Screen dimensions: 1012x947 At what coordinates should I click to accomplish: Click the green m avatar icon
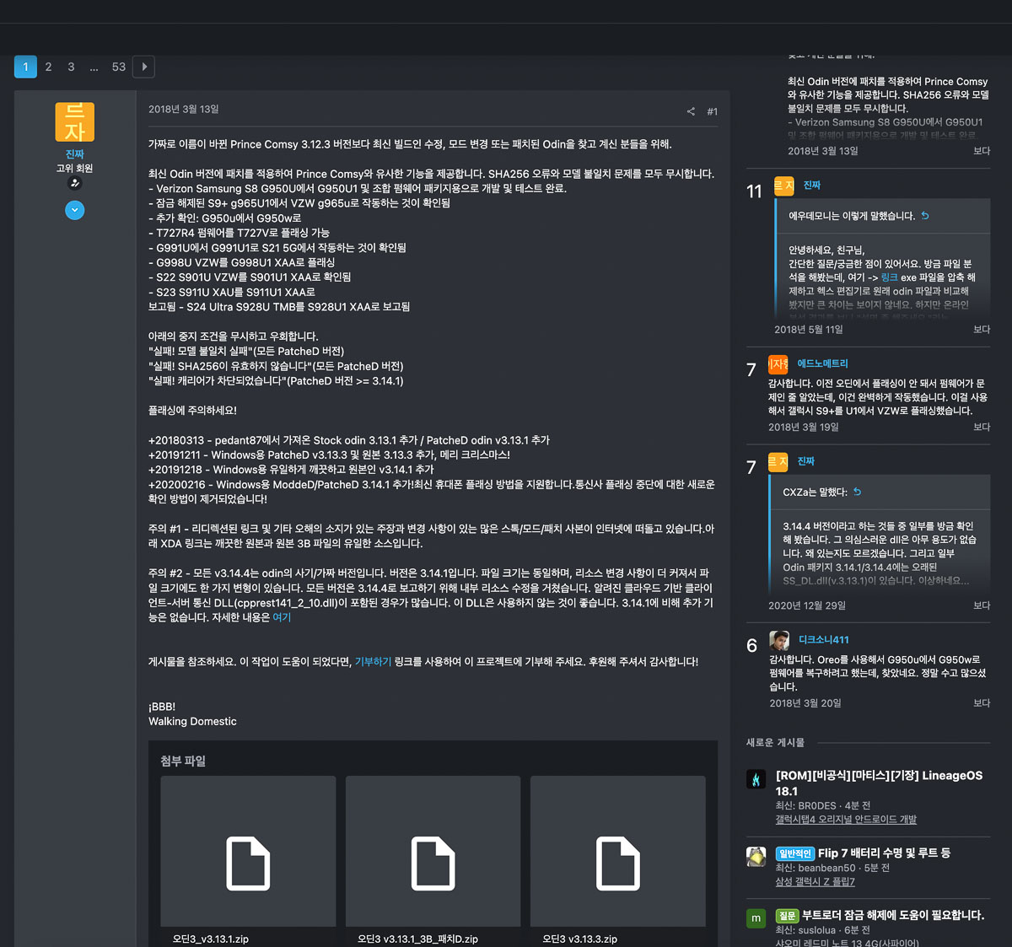(x=756, y=918)
